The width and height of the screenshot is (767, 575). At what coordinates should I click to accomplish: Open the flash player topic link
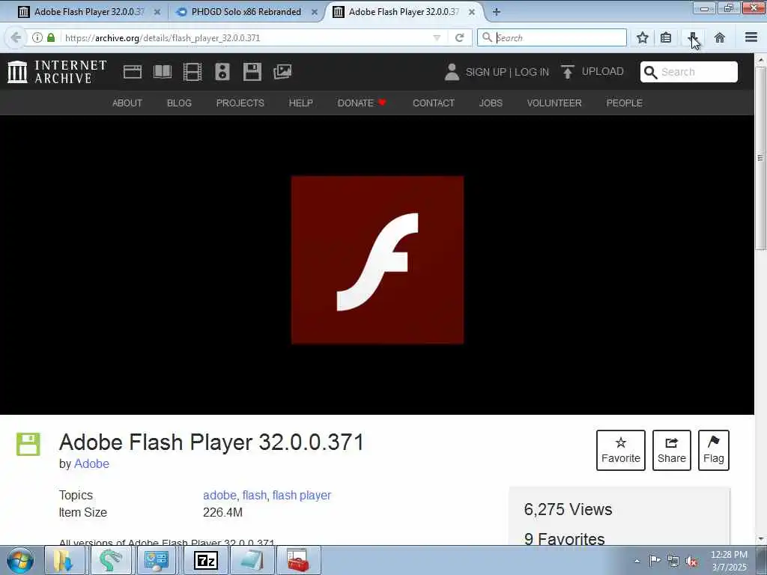click(x=302, y=495)
